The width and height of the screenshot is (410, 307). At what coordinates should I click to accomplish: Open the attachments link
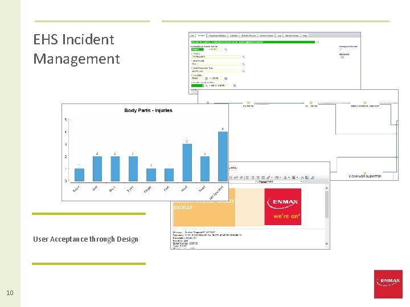[345, 55]
